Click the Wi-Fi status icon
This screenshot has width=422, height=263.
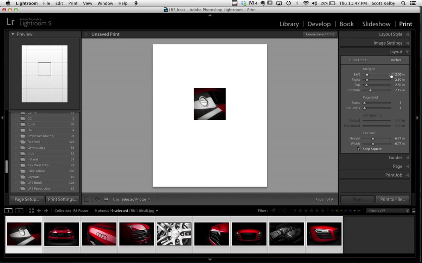306,3
